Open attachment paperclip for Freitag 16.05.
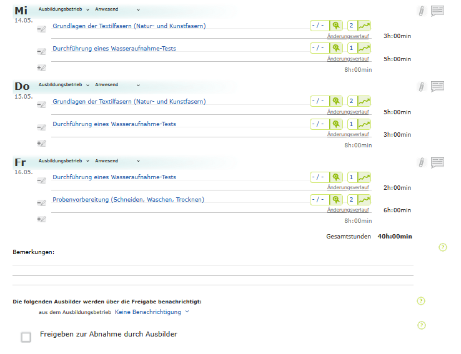This screenshot has height=354, width=461. [x=421, y=162]
